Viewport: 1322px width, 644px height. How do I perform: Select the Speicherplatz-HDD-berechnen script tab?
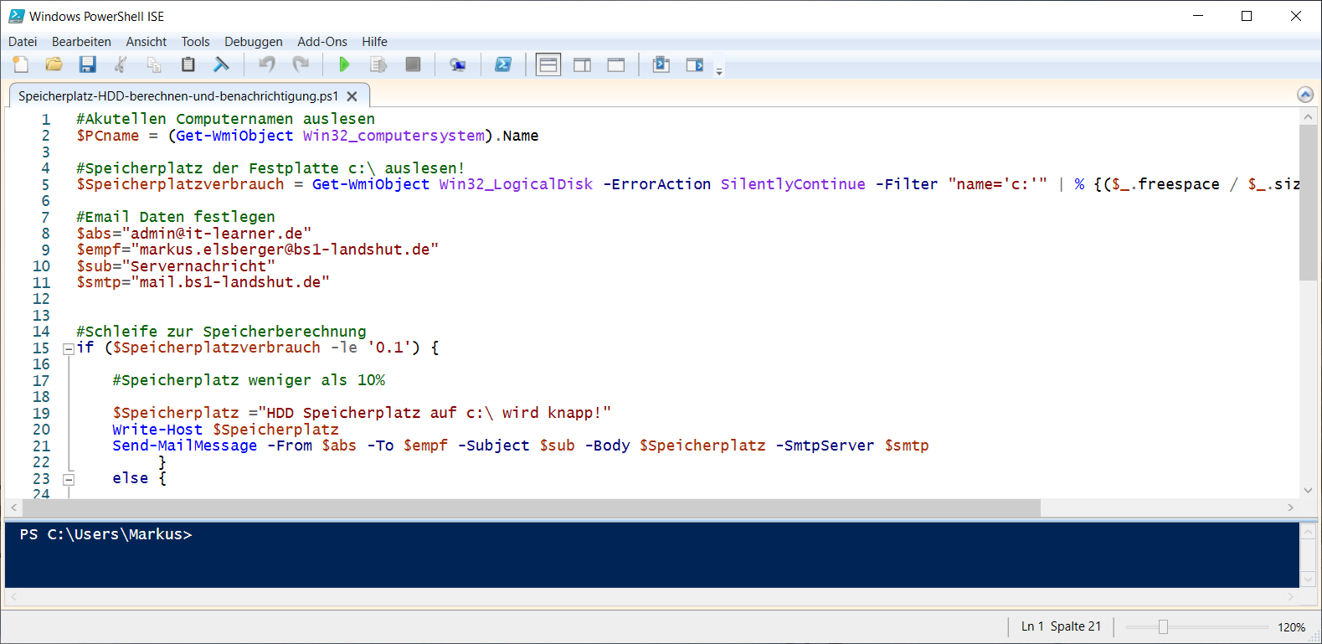(x=178, y=96)
